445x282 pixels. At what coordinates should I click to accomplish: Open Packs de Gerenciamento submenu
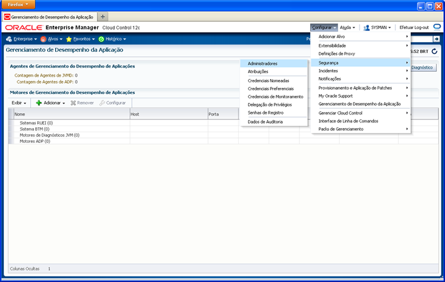coord(361,129)
